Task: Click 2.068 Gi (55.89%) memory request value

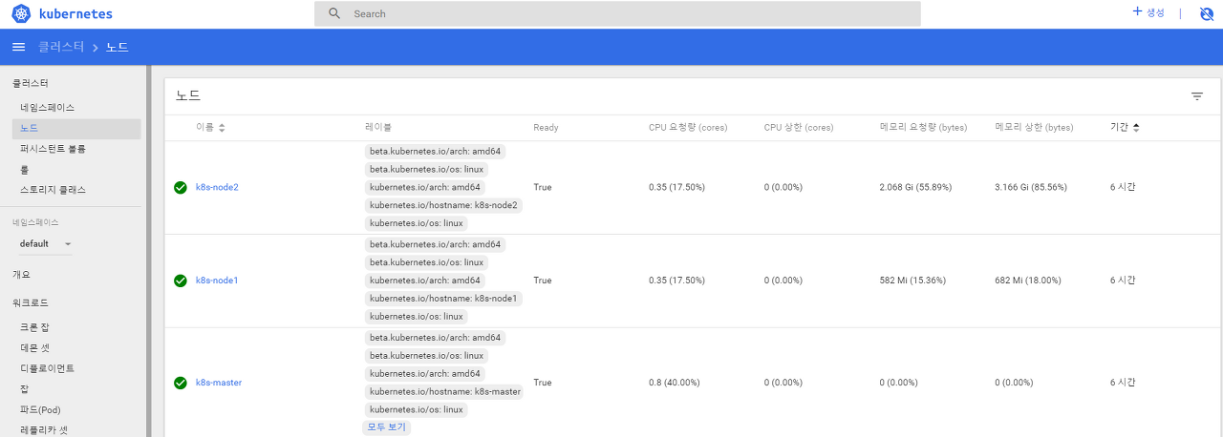Action: coord(915,187)
